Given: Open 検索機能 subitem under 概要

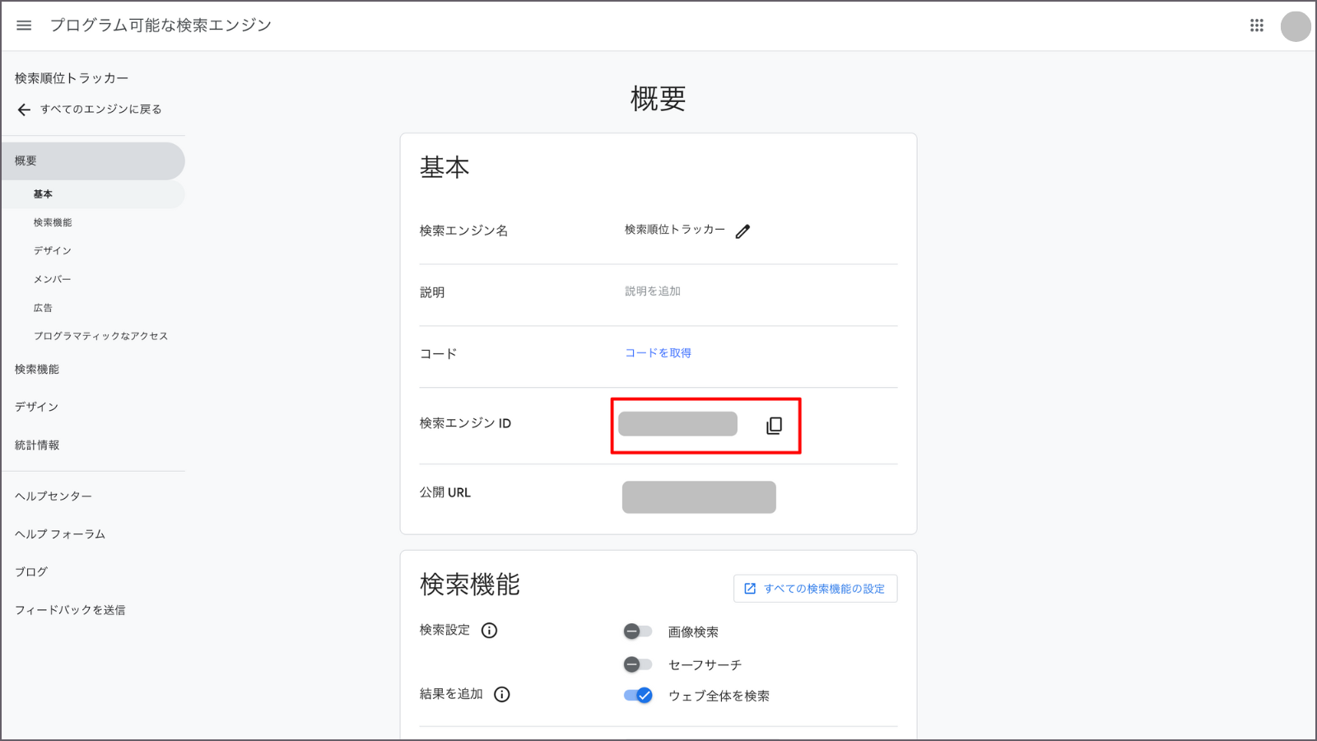Looking at the screenshot, I should coord(53,222).
